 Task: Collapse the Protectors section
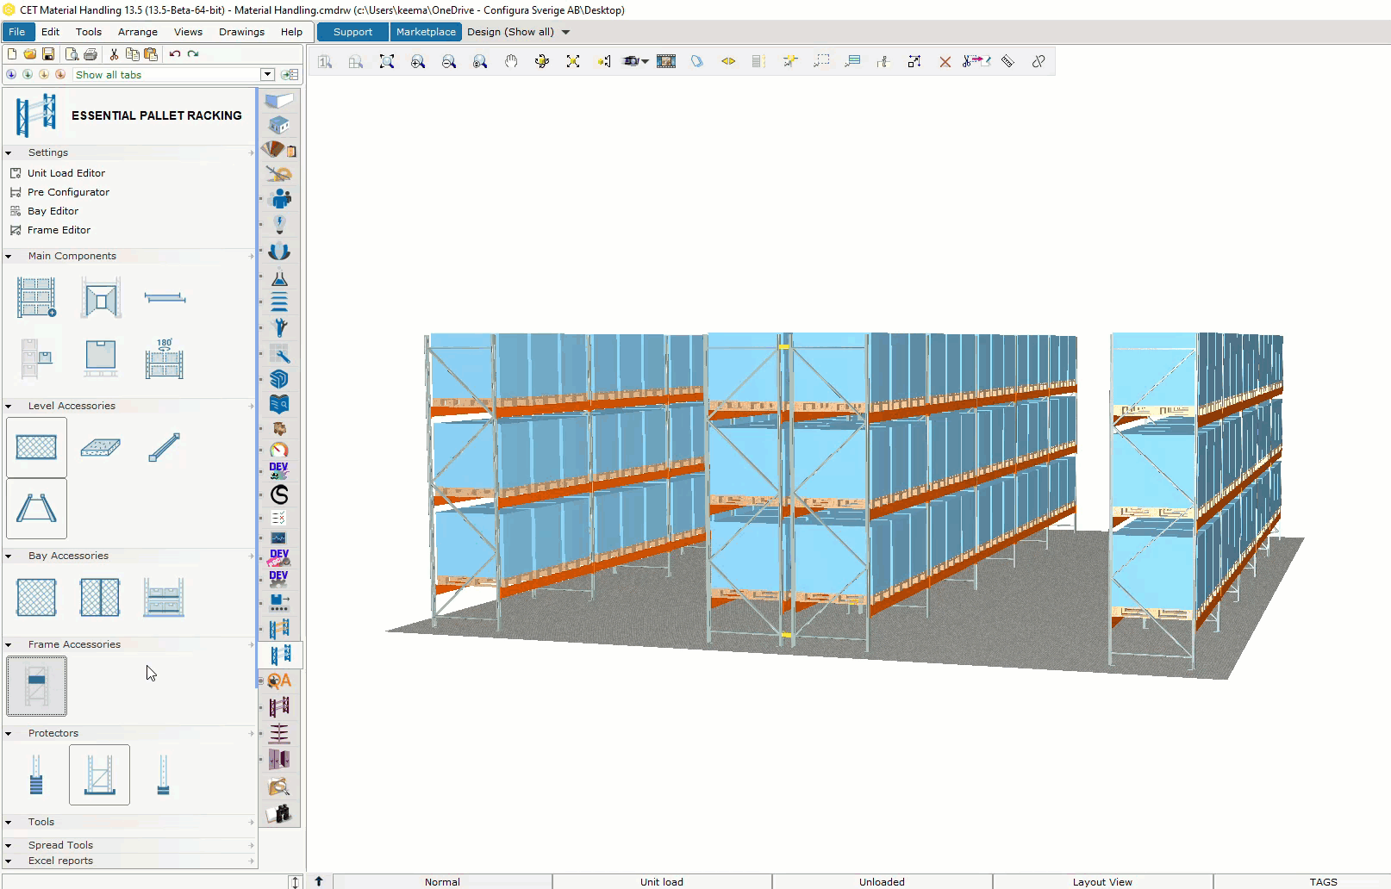coord(9,734)
